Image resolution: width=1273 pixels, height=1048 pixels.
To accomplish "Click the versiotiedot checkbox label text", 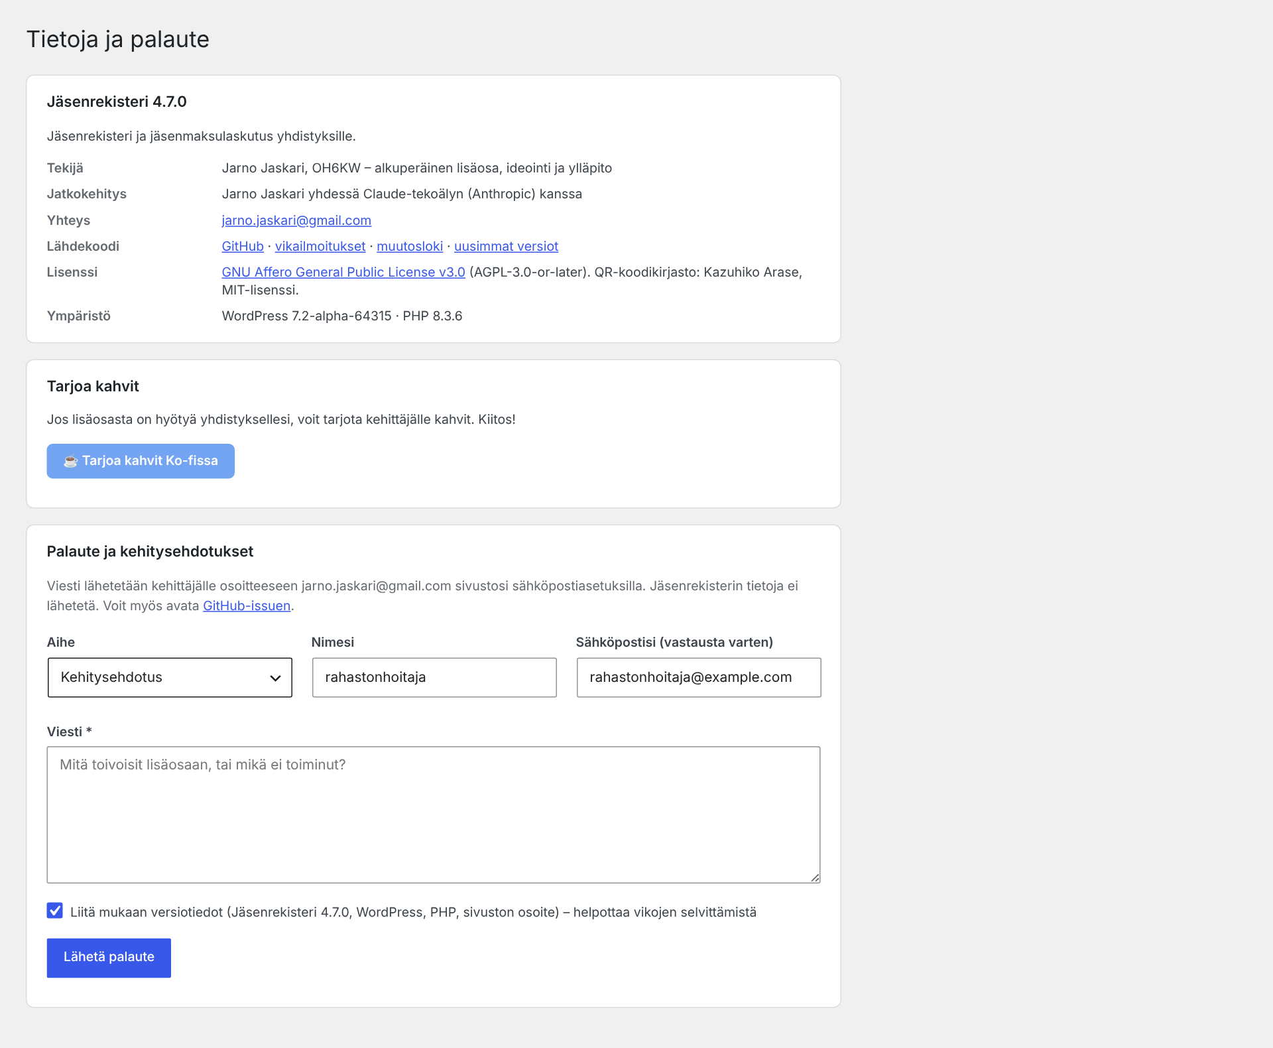I will click(413, 912).
